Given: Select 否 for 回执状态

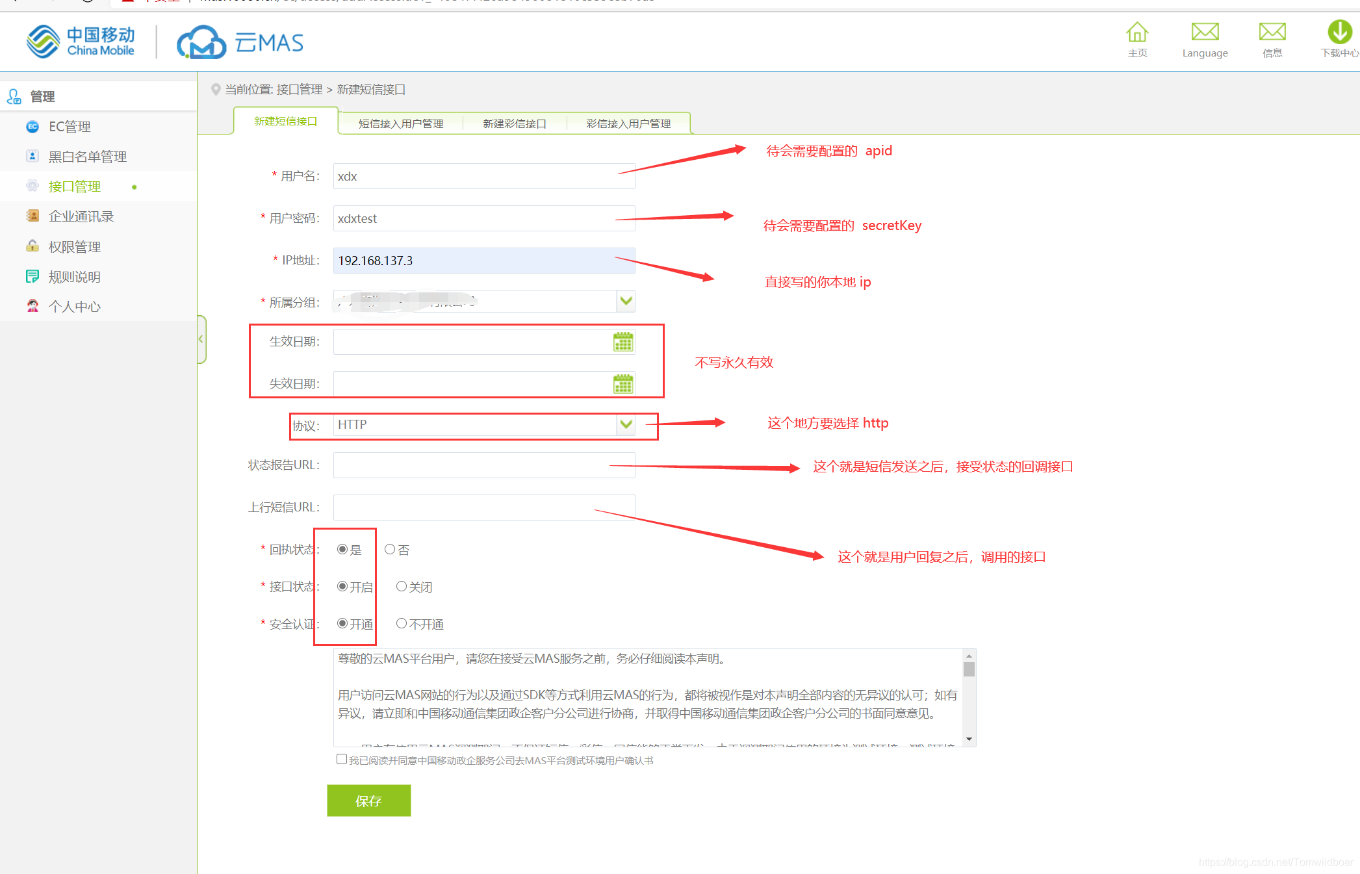Looking at the screenshot, I should click(390, 550).
